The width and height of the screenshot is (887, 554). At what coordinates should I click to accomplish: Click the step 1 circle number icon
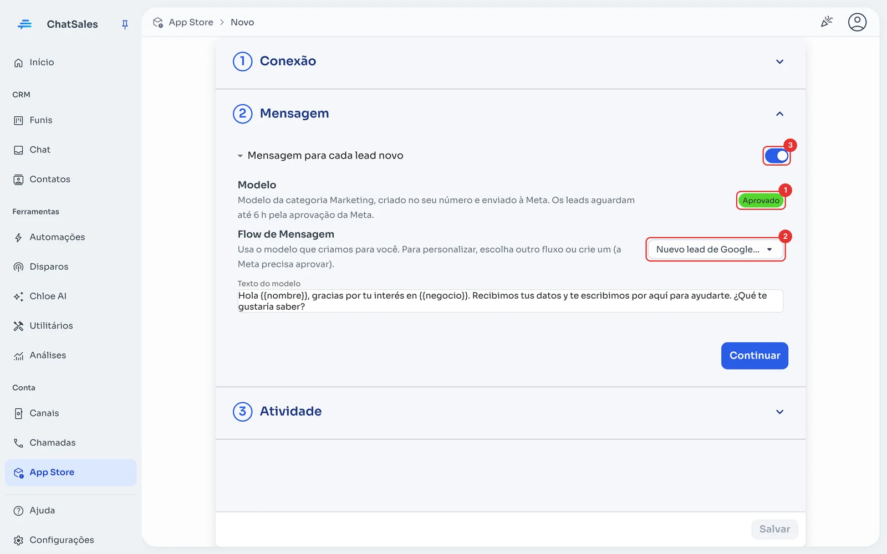click(x=243, y=61)
